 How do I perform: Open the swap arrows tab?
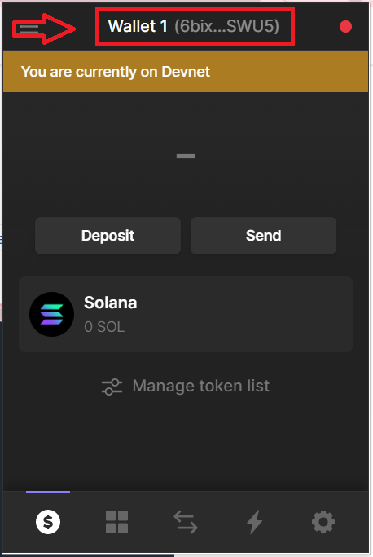[186, 522]
